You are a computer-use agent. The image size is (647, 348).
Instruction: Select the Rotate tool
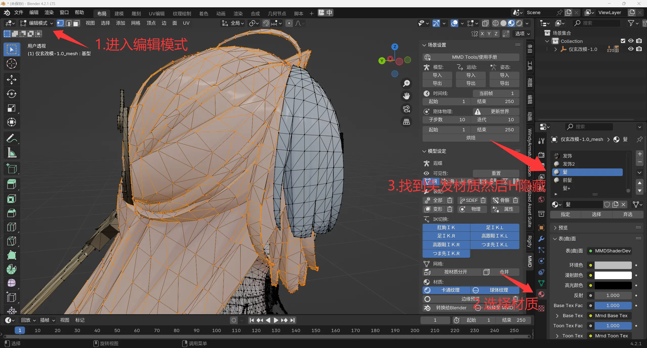11,94
